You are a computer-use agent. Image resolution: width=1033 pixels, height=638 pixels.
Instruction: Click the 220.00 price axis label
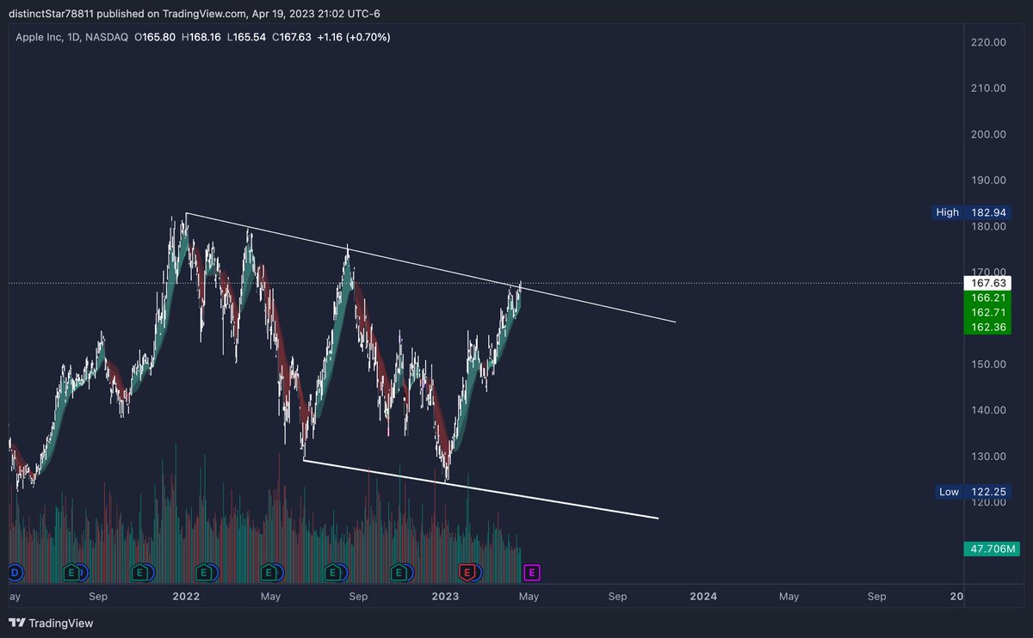coord(987,42)
